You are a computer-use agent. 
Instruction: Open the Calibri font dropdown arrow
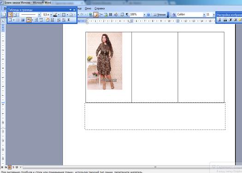(x=204, y=15)
